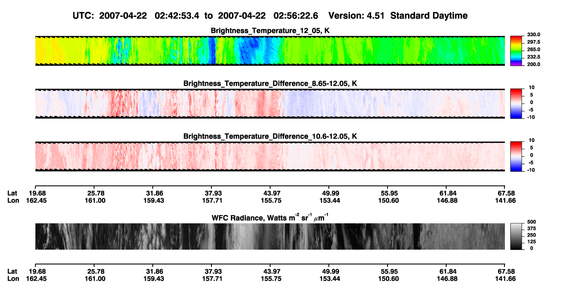The image size is (561, 288).
Task: Click the Brightness_Temperature_12_05 panel title
Action: click(x=270, y=31)
